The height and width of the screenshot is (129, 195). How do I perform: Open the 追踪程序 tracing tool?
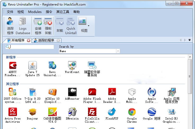pos(10,26)
